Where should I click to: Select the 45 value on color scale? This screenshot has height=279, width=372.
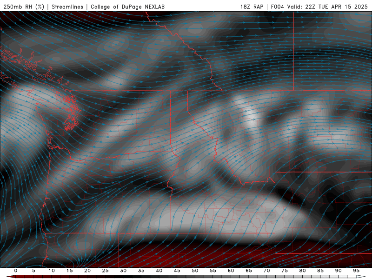tap(177, 271)
